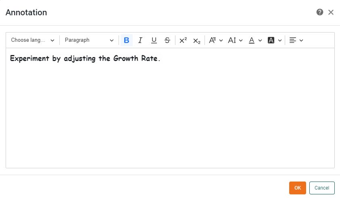The width and height of the screenshot is (340, 198).
Task: Expand the font color dropdown arrow
Action: [260, 41]
